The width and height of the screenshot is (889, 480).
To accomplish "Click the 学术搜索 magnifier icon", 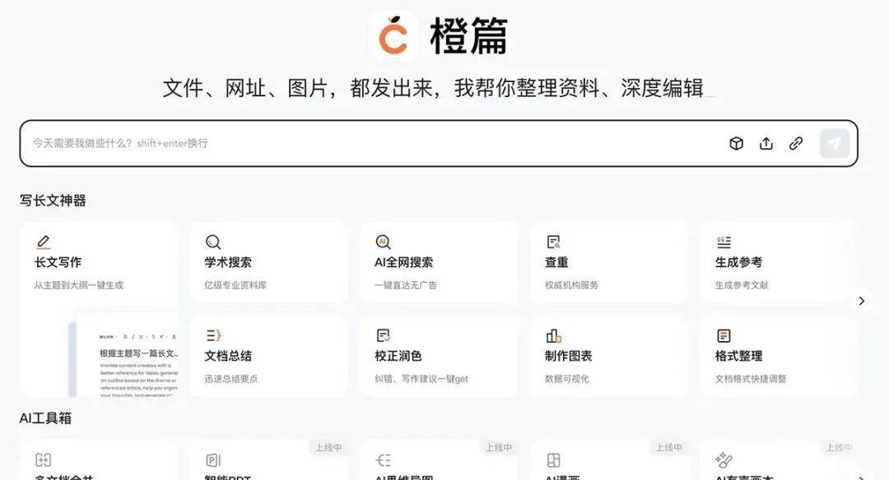I will tap(213, 242).
